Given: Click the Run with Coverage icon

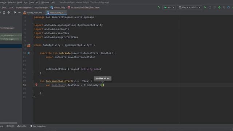Looking at the screenshot, I should [224, 7].
